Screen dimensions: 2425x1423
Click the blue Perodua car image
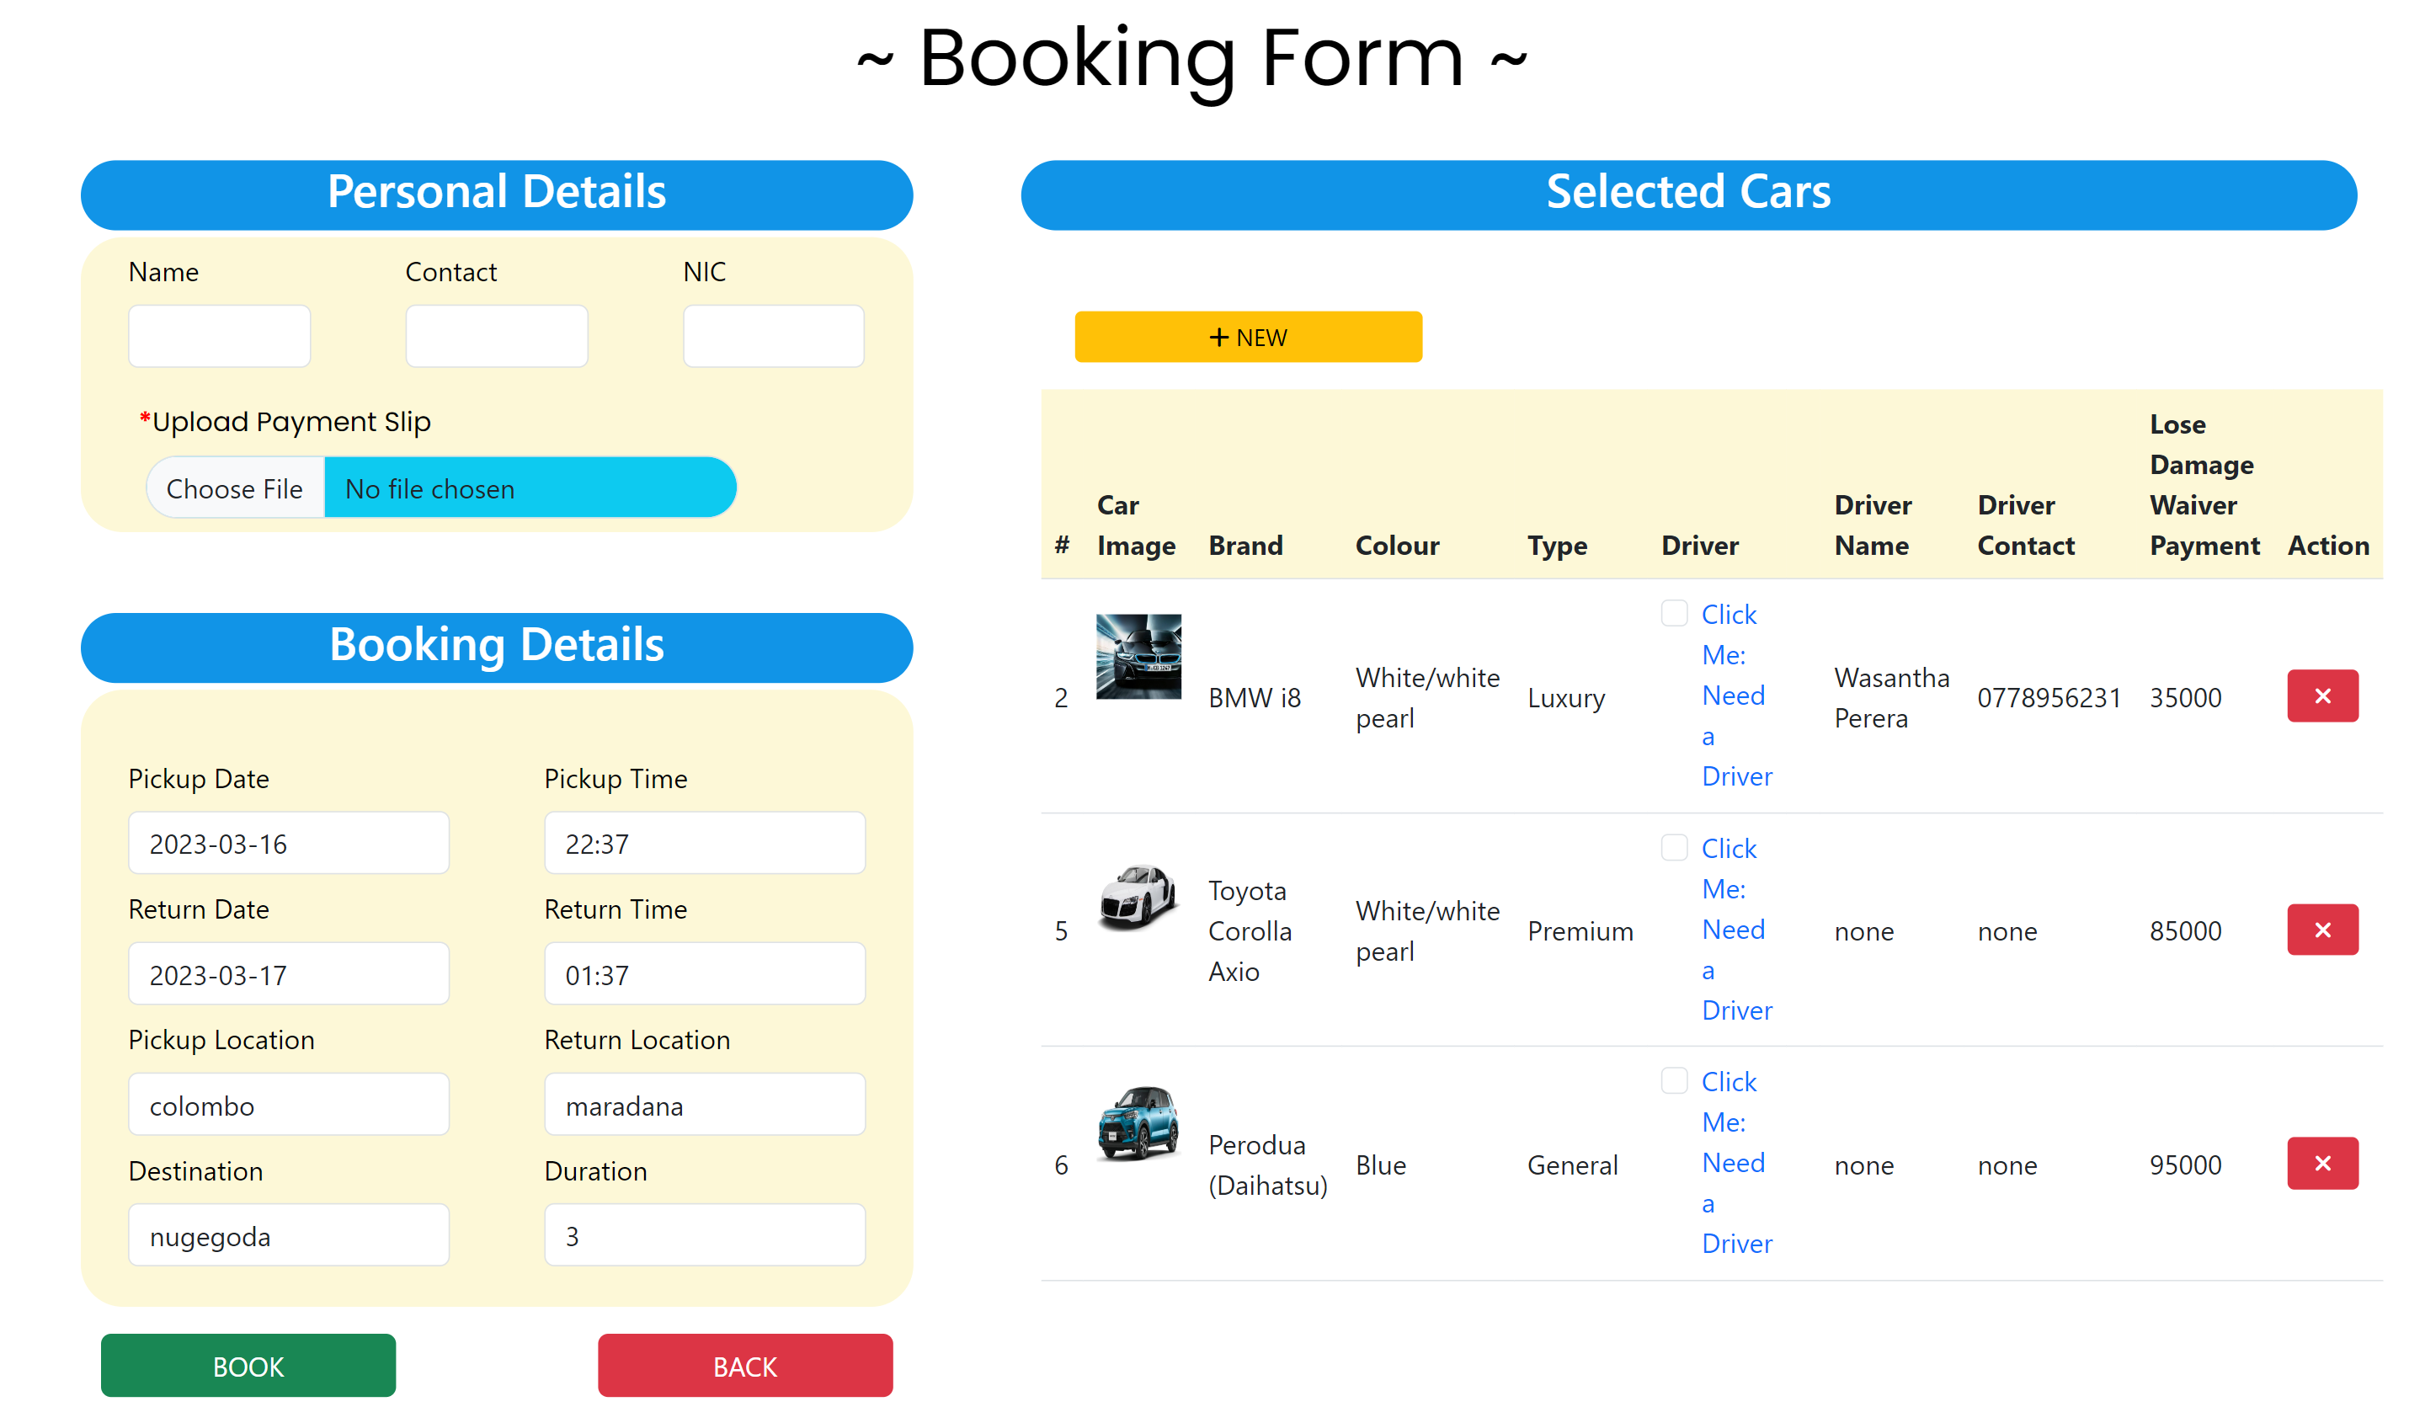[x=1138, y=1124]
